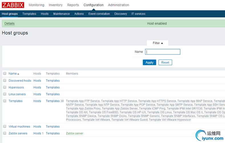This screenshot has height=143, width=225.
Task: Open the Templates 38 link
Action: coord(53,101)
